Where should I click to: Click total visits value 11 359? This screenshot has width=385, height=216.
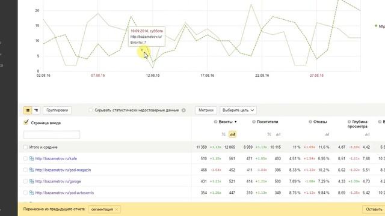click(202, 147)
